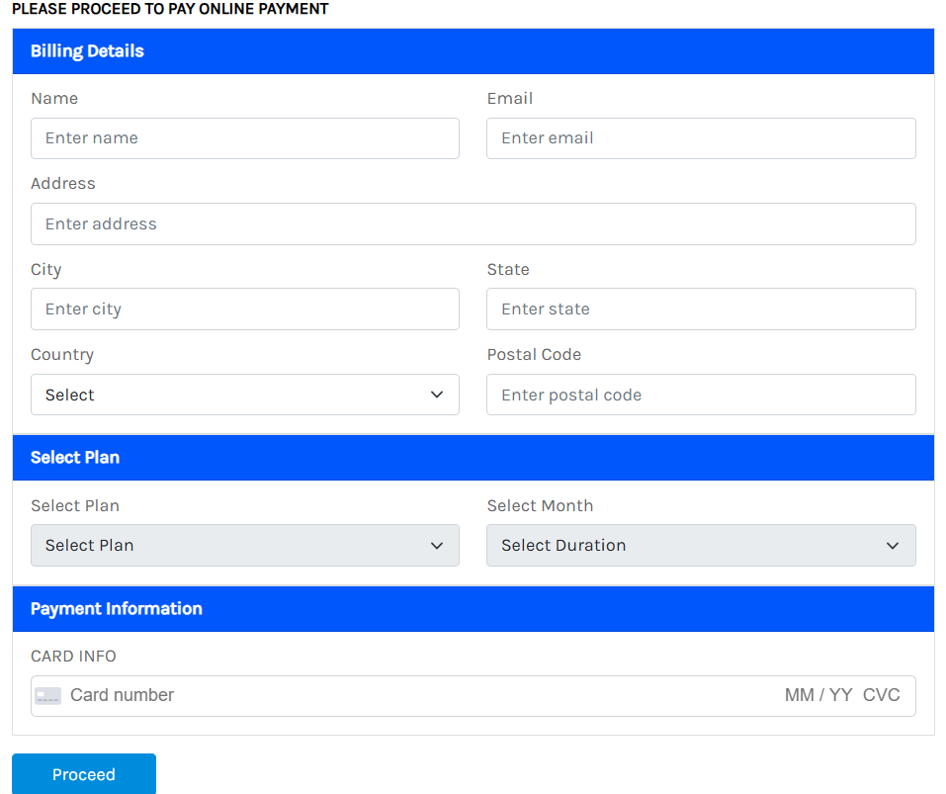
Task: Open the Select Duration dropdown
Action: (700, 545)
